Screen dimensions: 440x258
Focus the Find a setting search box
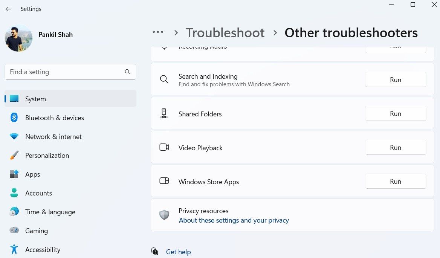coord(70,72)
